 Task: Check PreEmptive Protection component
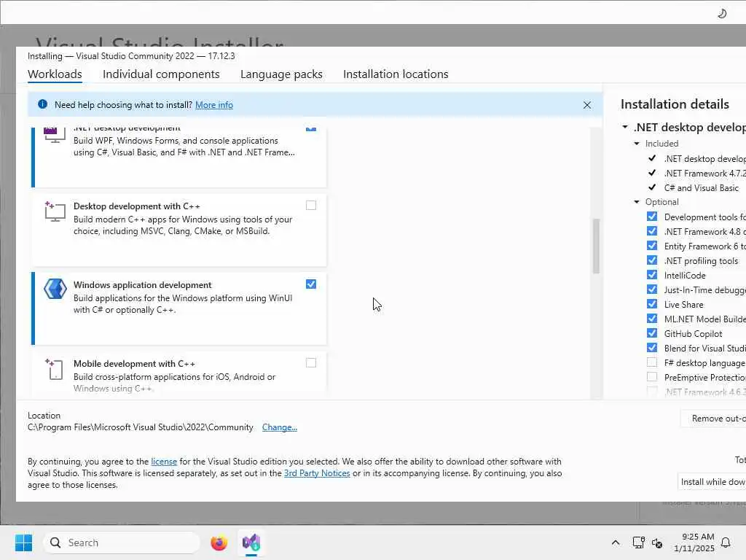click(652, 377)
